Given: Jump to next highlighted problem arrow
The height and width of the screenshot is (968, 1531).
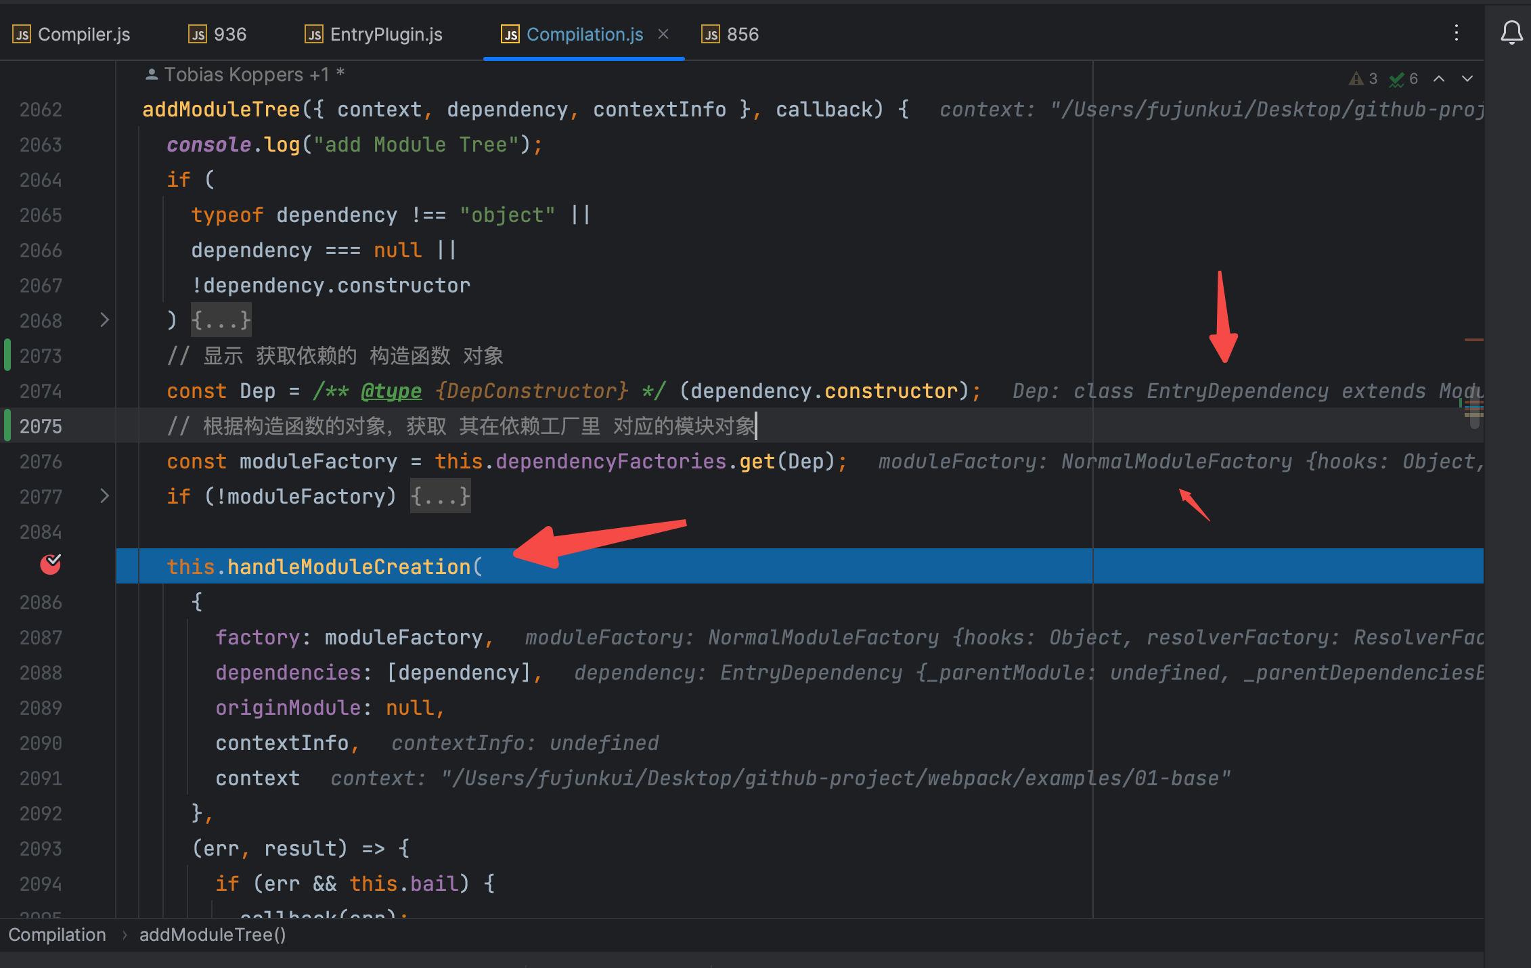Looking at the screenshot, I should point(1467,79).
